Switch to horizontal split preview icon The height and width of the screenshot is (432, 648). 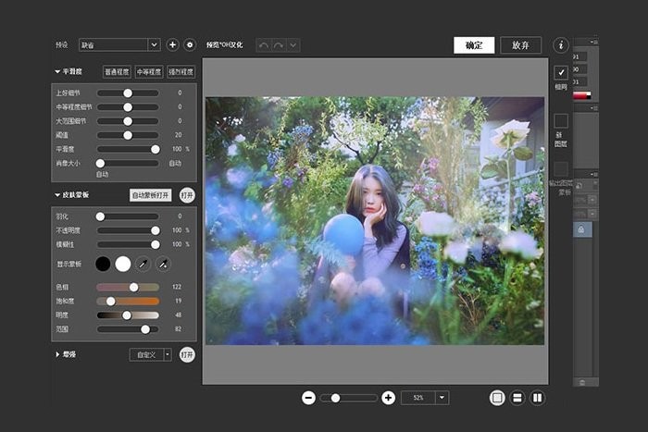(x=517, y=398)
